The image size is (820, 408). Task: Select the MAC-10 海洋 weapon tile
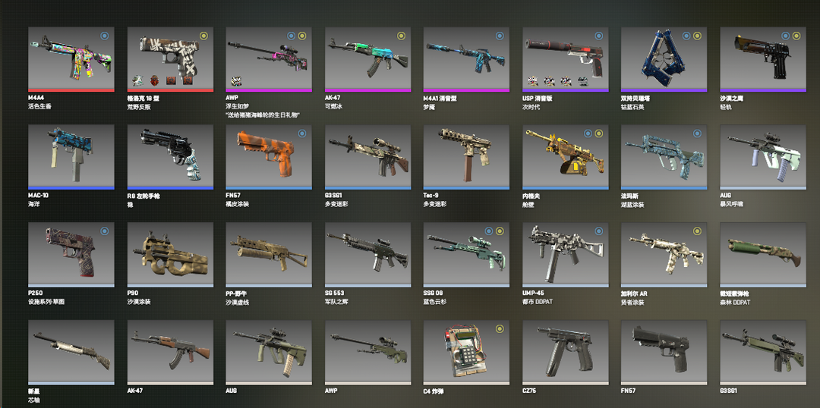71,157
